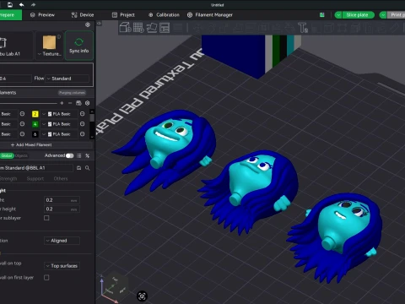Click the Print plate button
Image resolution: width=405 pixels, height=304 pixels.
click(x=397, y=15)
